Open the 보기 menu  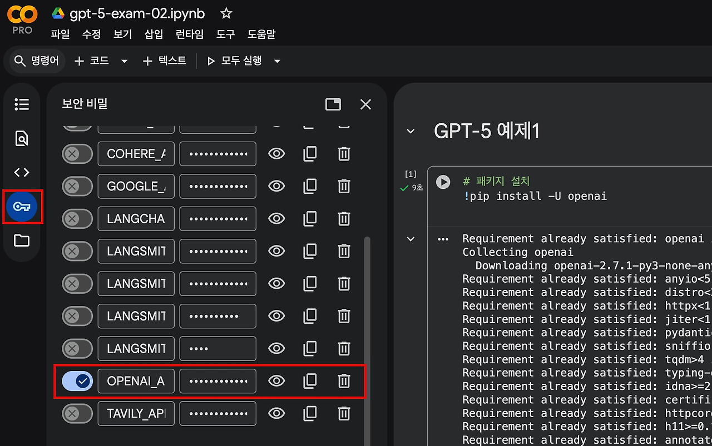pos(122,34)
